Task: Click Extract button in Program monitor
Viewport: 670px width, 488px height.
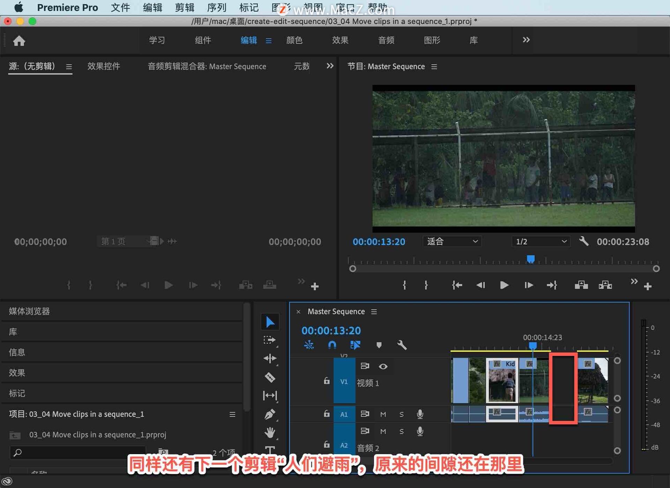Action: (605, 285)
